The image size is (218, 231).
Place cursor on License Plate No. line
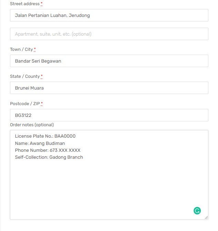(45, 136)
